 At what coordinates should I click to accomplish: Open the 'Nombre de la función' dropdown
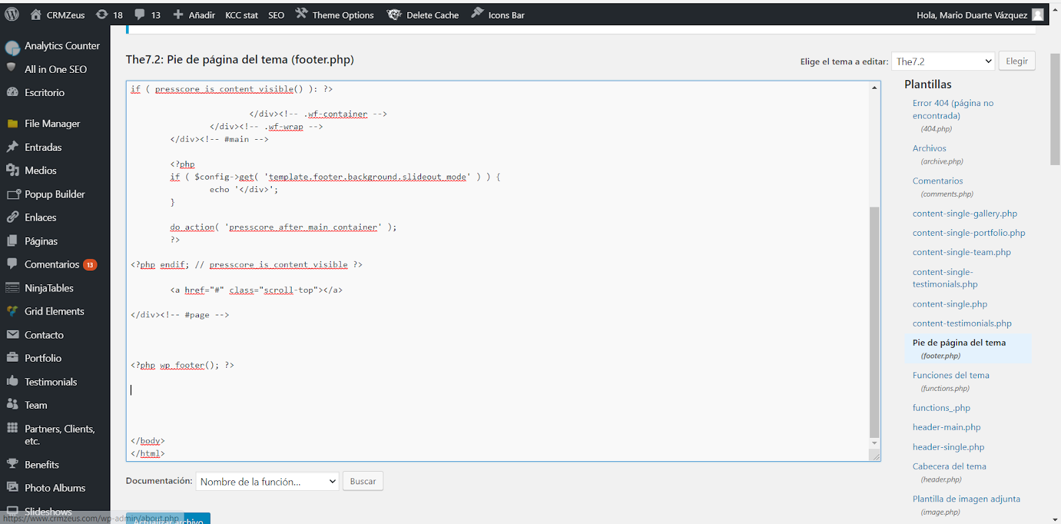pyautogui.click(x=267, y=482)
